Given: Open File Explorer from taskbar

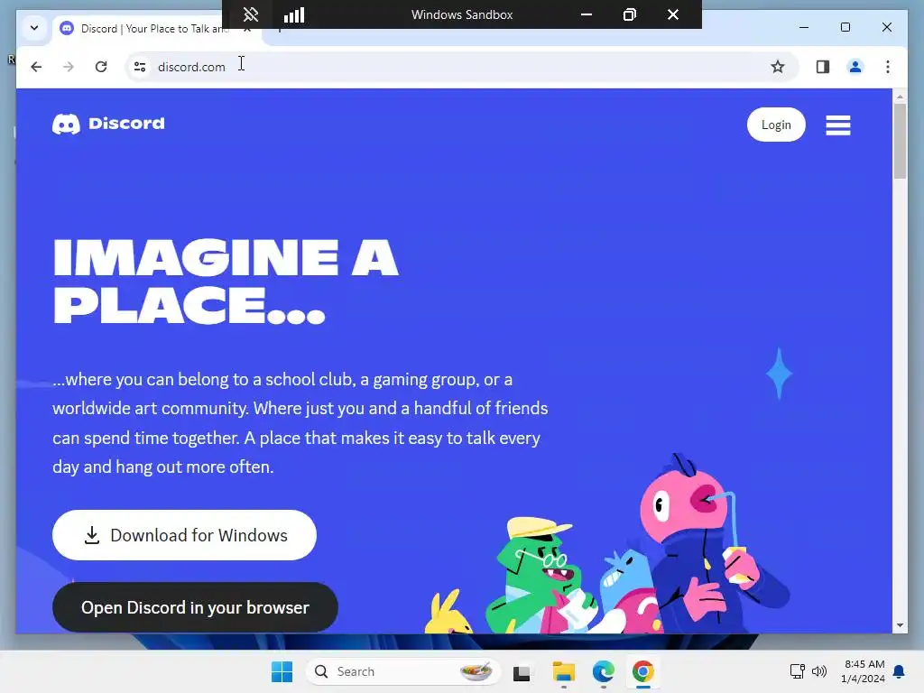Looking at the screenshot, I should pos(563,671).
